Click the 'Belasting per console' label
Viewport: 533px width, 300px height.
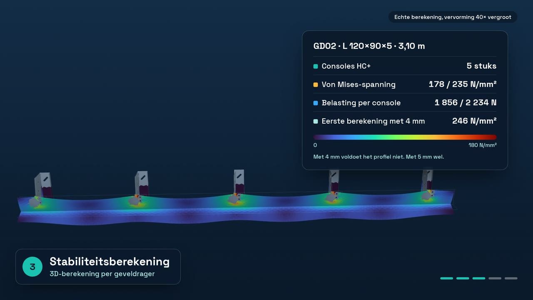(361, 103)
